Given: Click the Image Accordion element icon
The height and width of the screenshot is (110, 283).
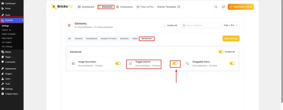Looking at the screenshot, I should tap(73, 64).
